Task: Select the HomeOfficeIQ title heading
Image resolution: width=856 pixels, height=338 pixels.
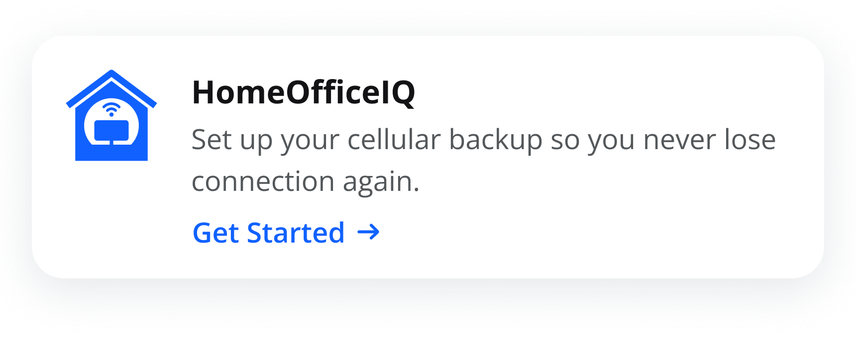Action: (304, 92)
